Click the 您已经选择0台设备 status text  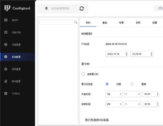tap(97, 120)
